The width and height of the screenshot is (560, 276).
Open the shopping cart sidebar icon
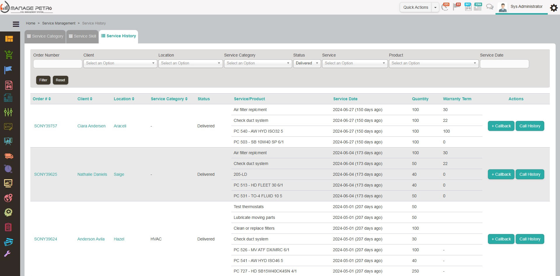point(9,55)
